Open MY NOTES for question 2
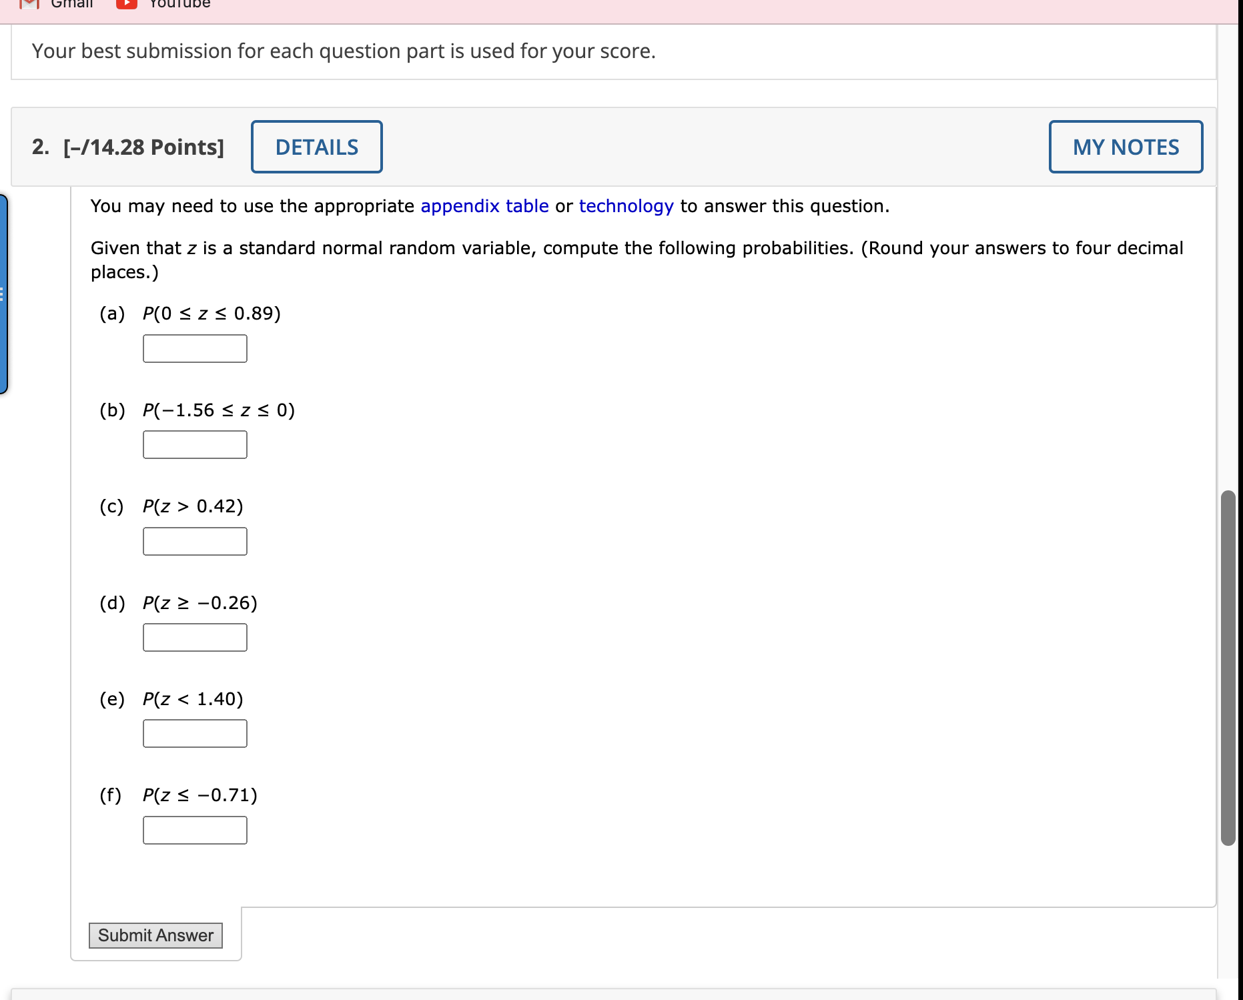Viewport: 1243px width, 1000px height. (1126, 147)
